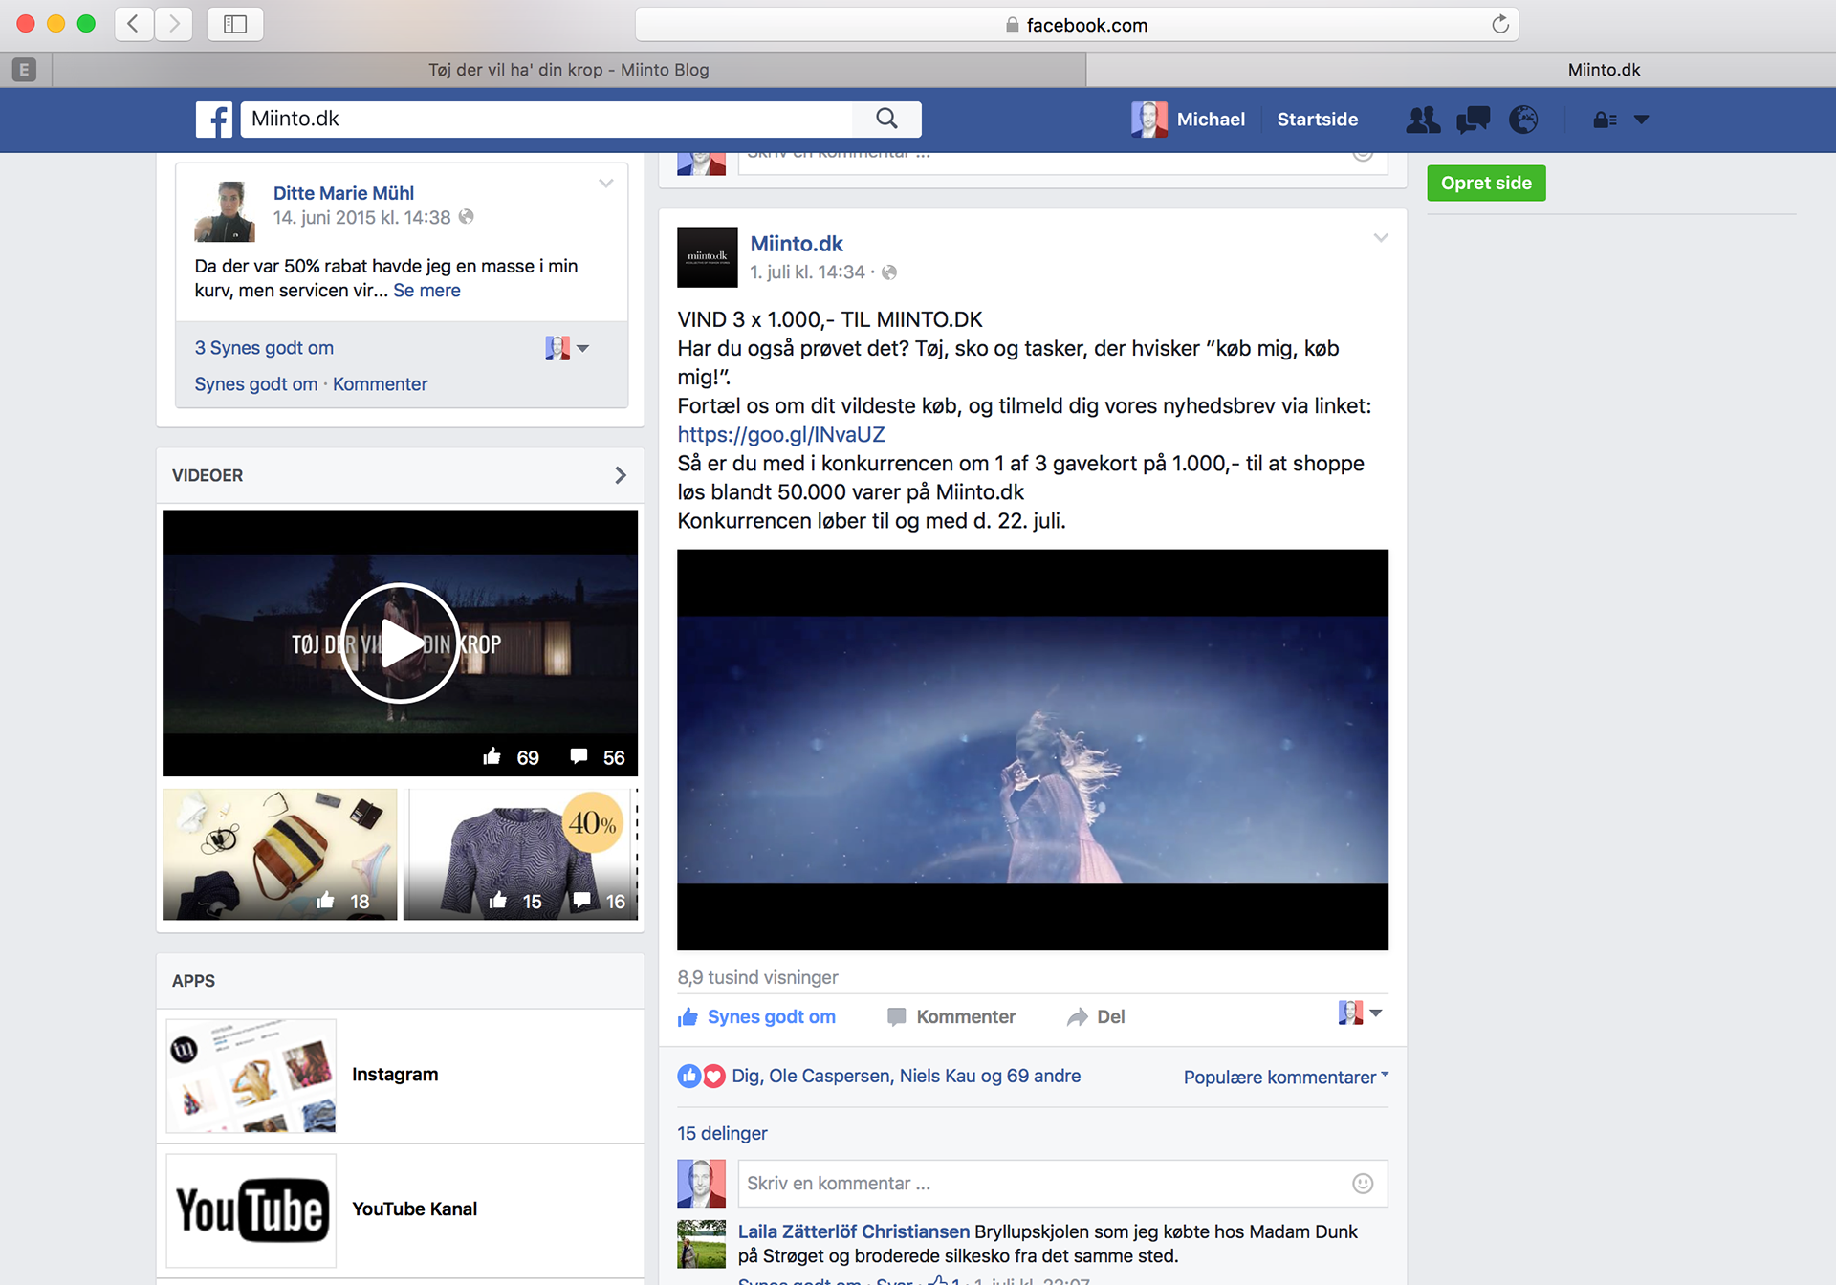Expand the post options chevron on Miinto post
The height and width of the screenshot is (1285, 1836).
(1380, 238)
